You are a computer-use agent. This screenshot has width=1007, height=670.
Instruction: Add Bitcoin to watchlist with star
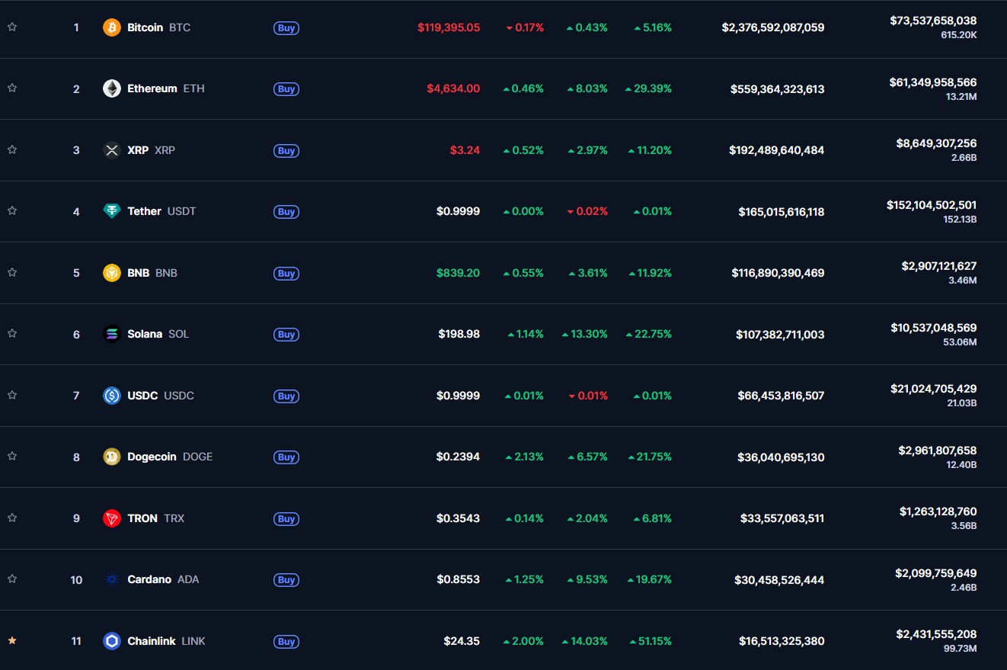tap(12, 27)
